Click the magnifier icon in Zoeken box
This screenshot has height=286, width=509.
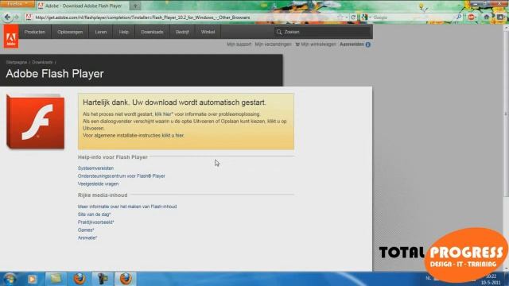[279, 32]
